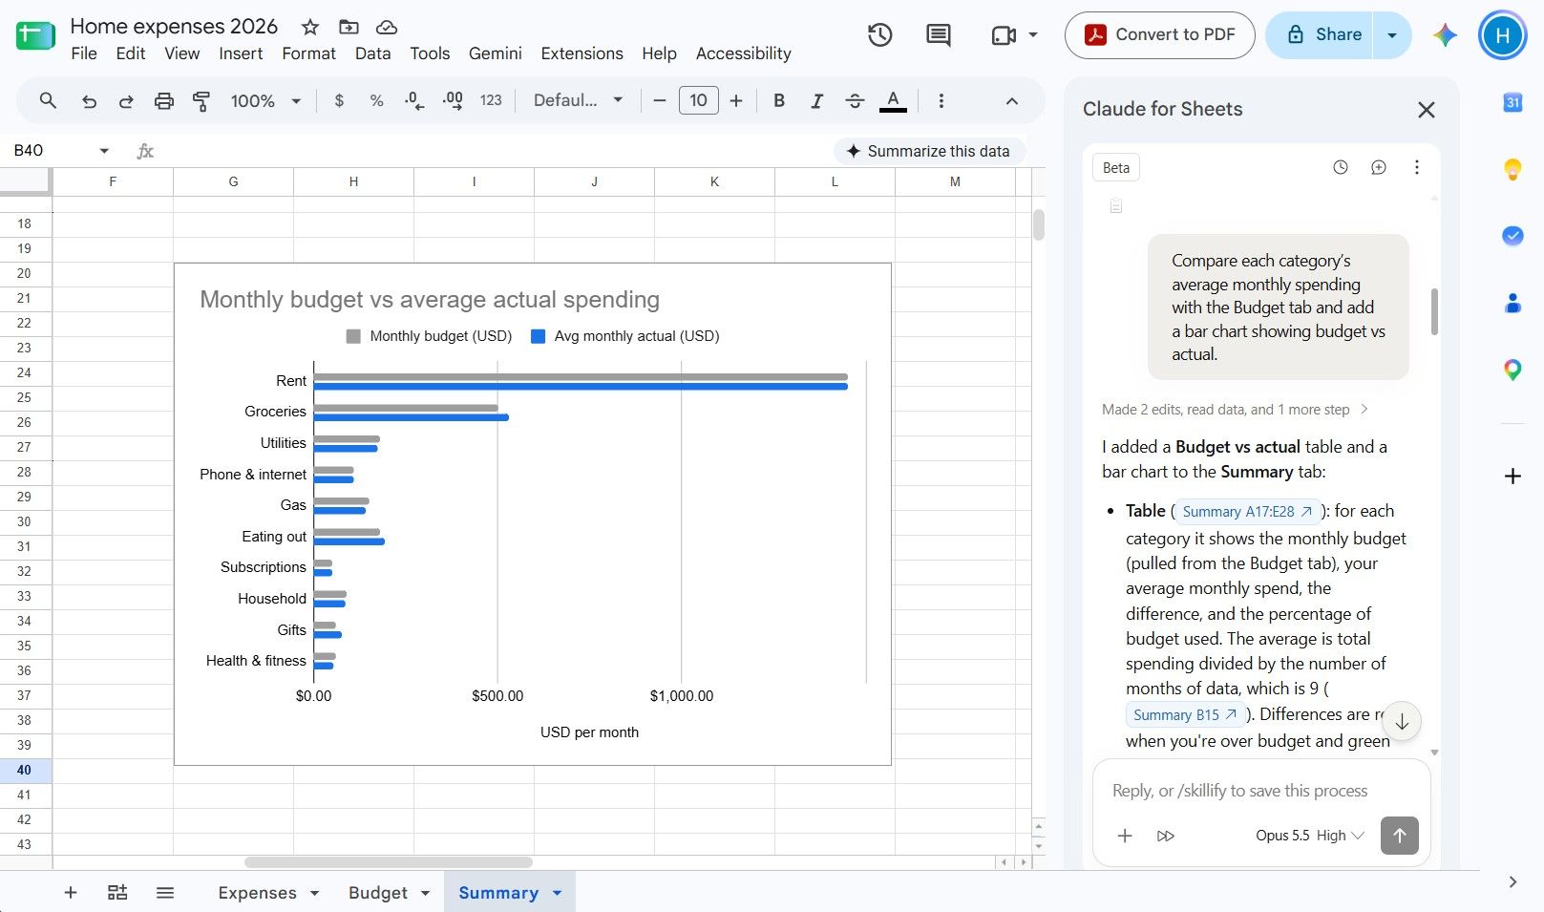Switch to the Budget sheet tab
The height and width of the screenshot is (912, 1544).
[377, 893]
